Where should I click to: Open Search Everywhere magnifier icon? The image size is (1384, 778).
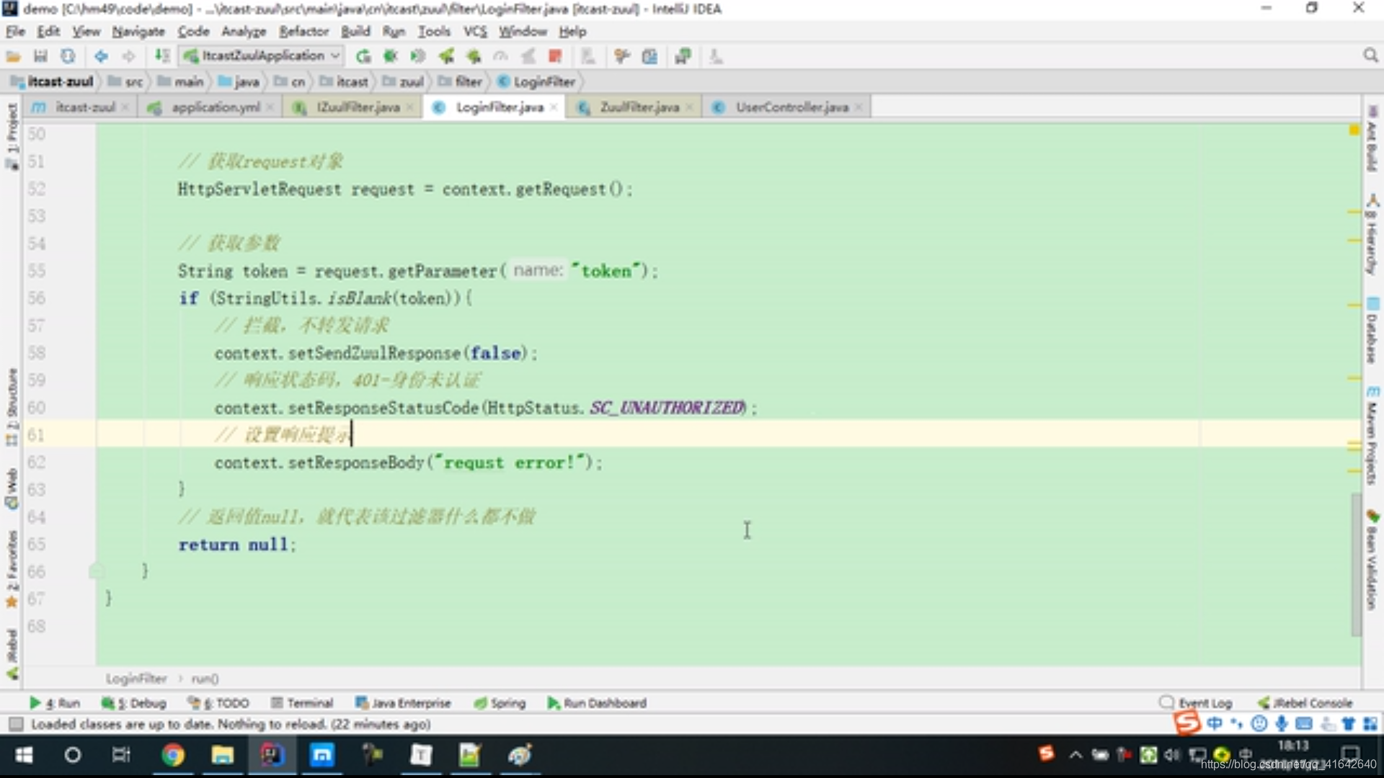[x=1370, y=55]
